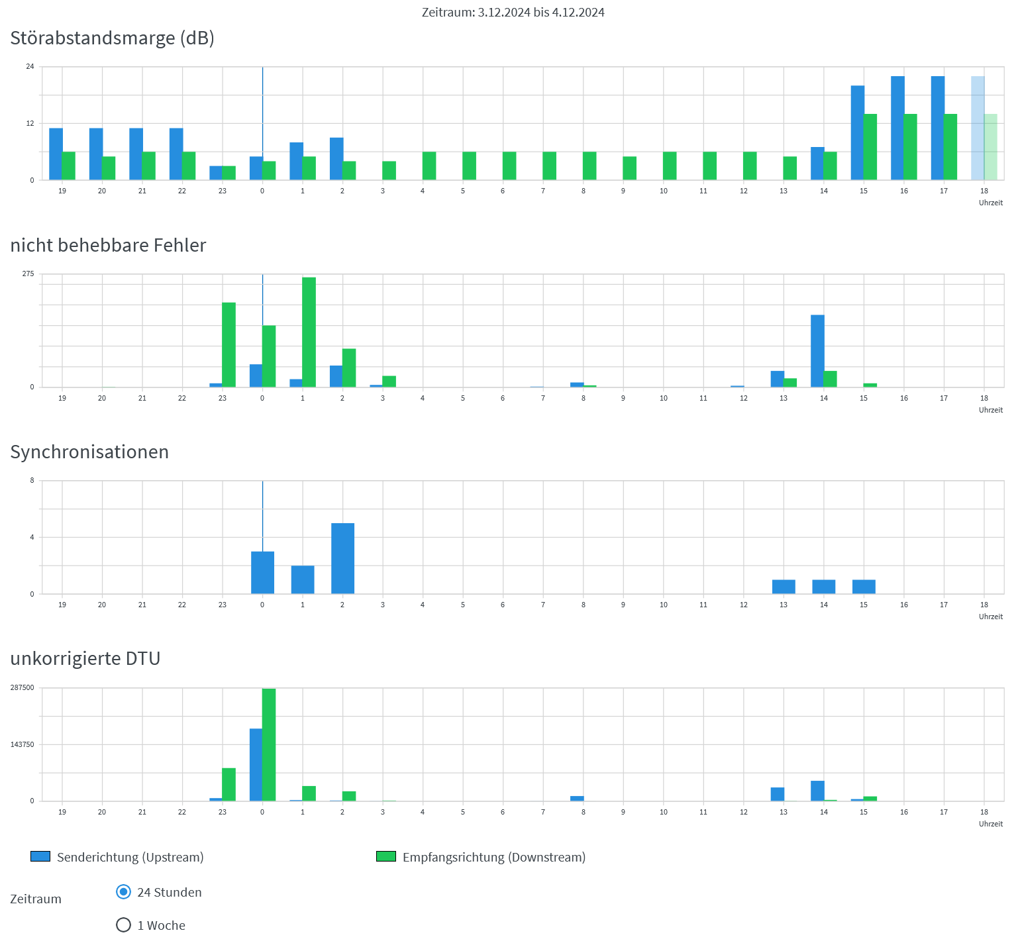Click blue hour 19 bar in Störabstandsmarge chart
The width and height of the screenshot is (1018, 945).
[x=56, y=154]
